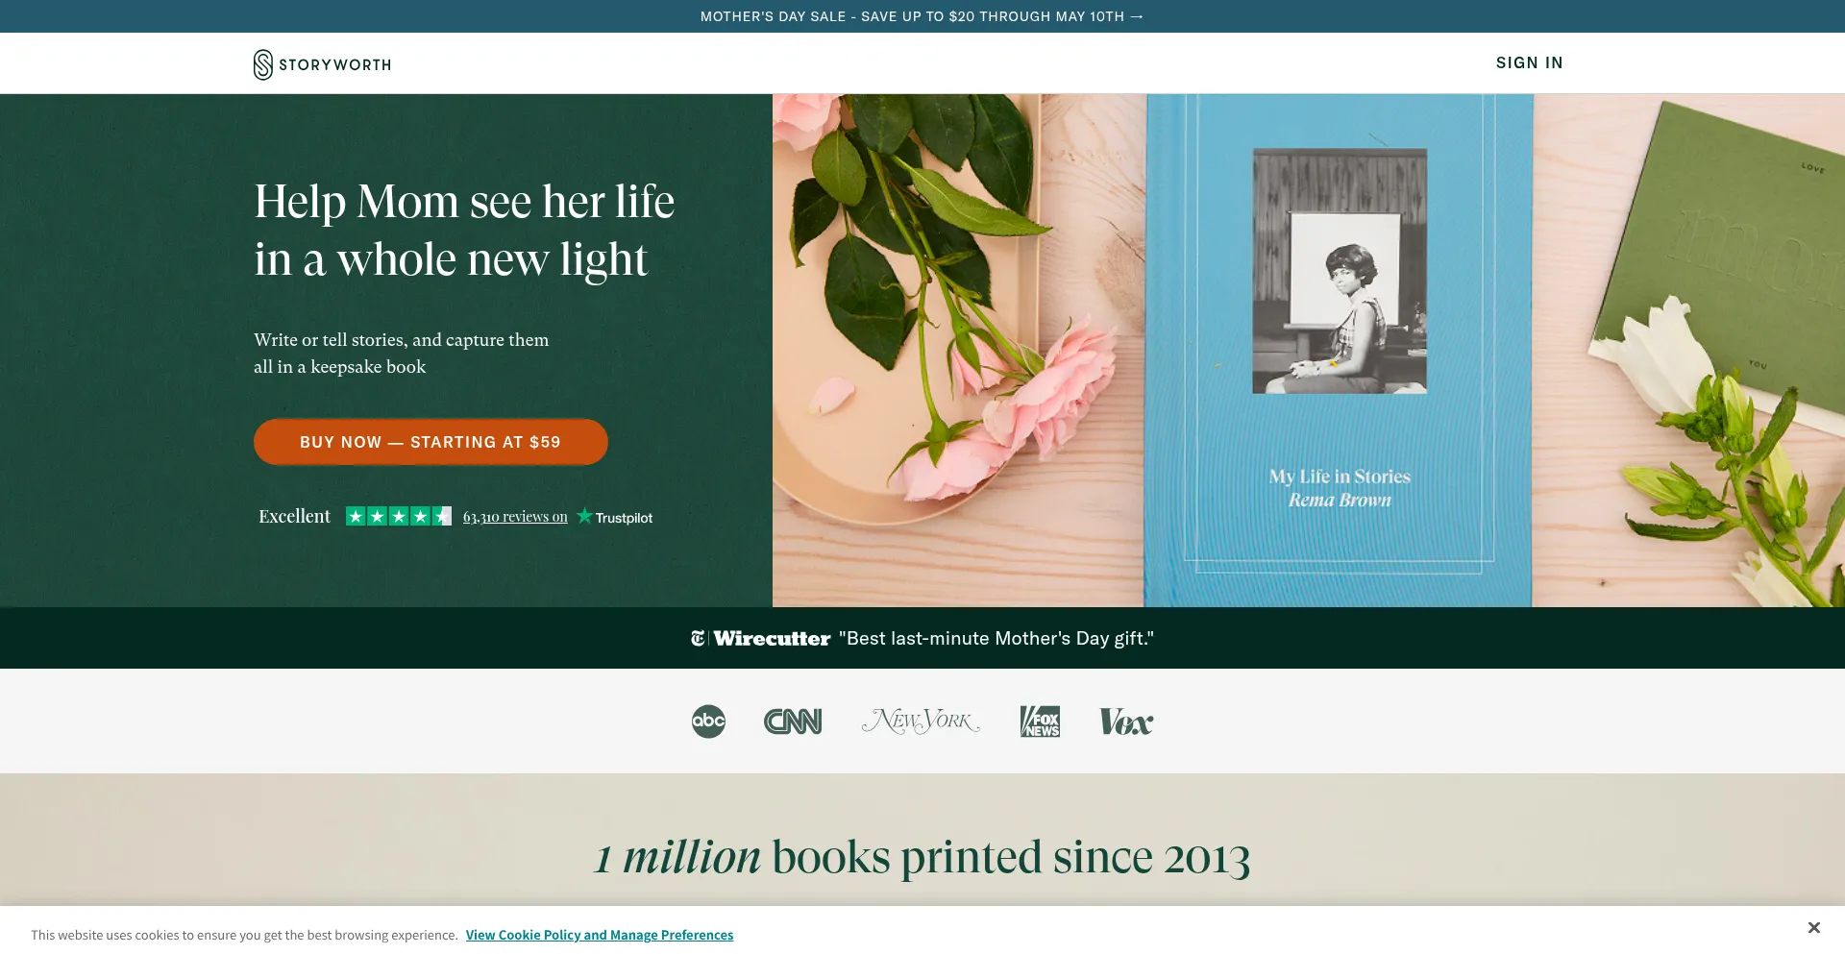Click the cookie notice message text

point(244,935)
